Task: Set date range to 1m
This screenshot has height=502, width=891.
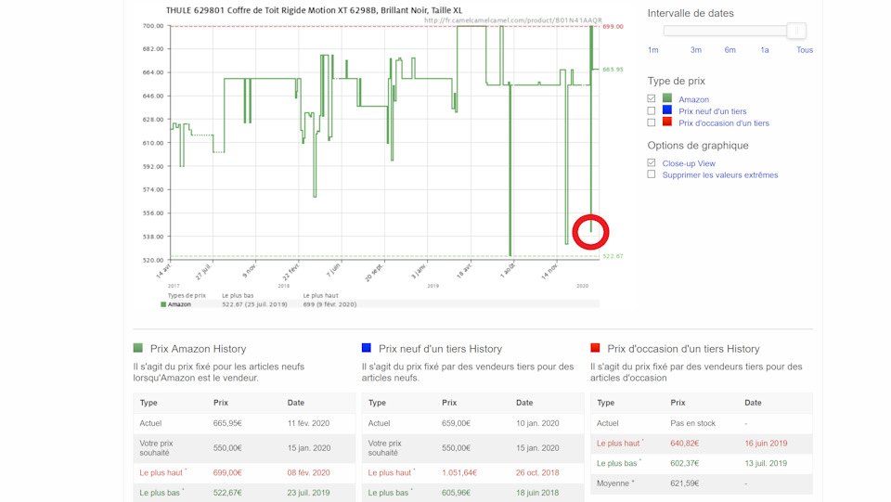Action: 652,50
